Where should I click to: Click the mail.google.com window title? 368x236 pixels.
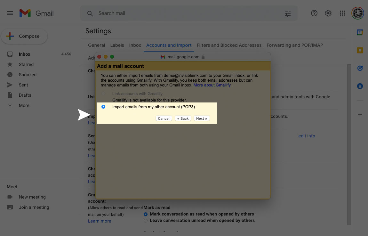tap(183, 57)
